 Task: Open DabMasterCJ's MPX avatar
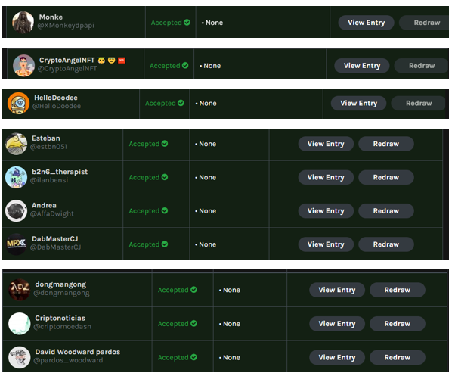coord(17,244)
